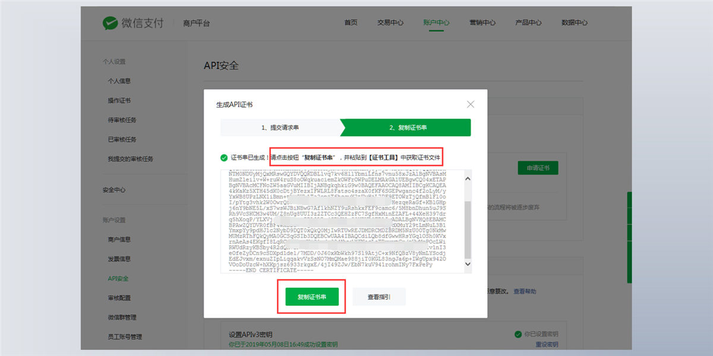Switch to the 产品中心 section
Viewport: 713px width, 356px height.
528,23
